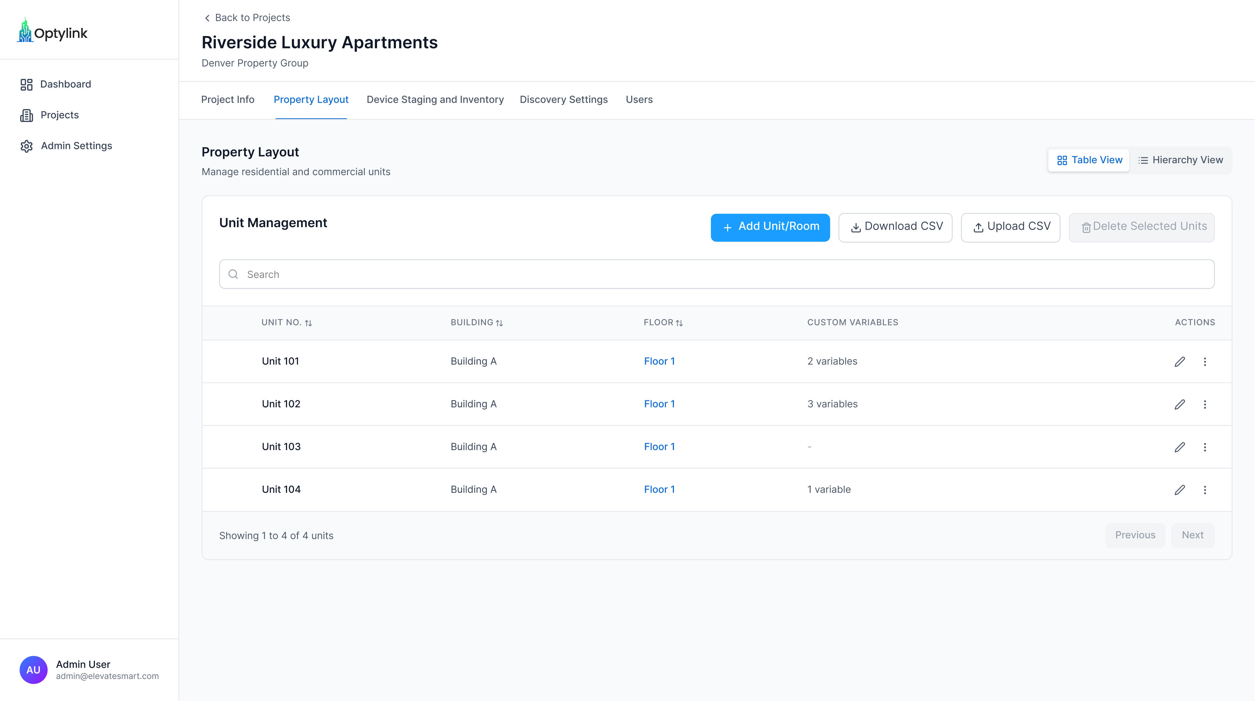Image resolution: width=1255 pixels, height=701 pixels.
Task: Click Unit 103 name cell
Action: pos(281,447)
